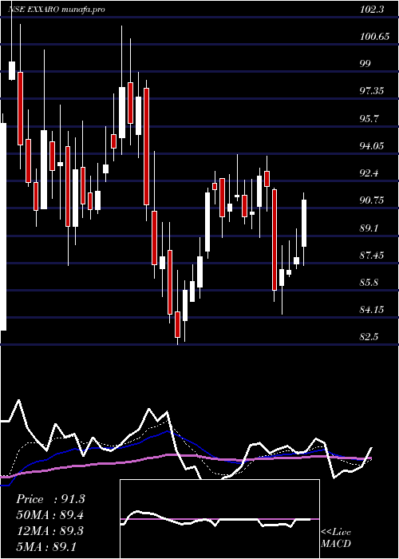The image size is (399, 559).
Task: Select the 82.5 price axis label
Action: tap(369, 337)
